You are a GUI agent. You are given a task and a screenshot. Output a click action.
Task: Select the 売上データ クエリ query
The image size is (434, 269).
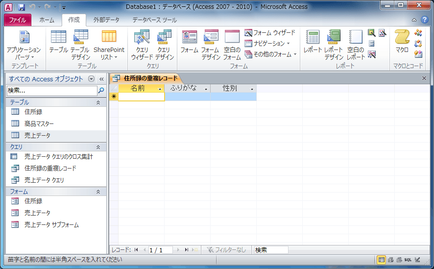pos(56,180)
